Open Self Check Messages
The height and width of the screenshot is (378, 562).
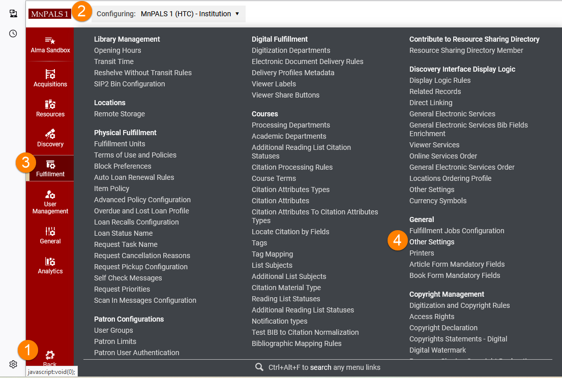coord(128,278)
